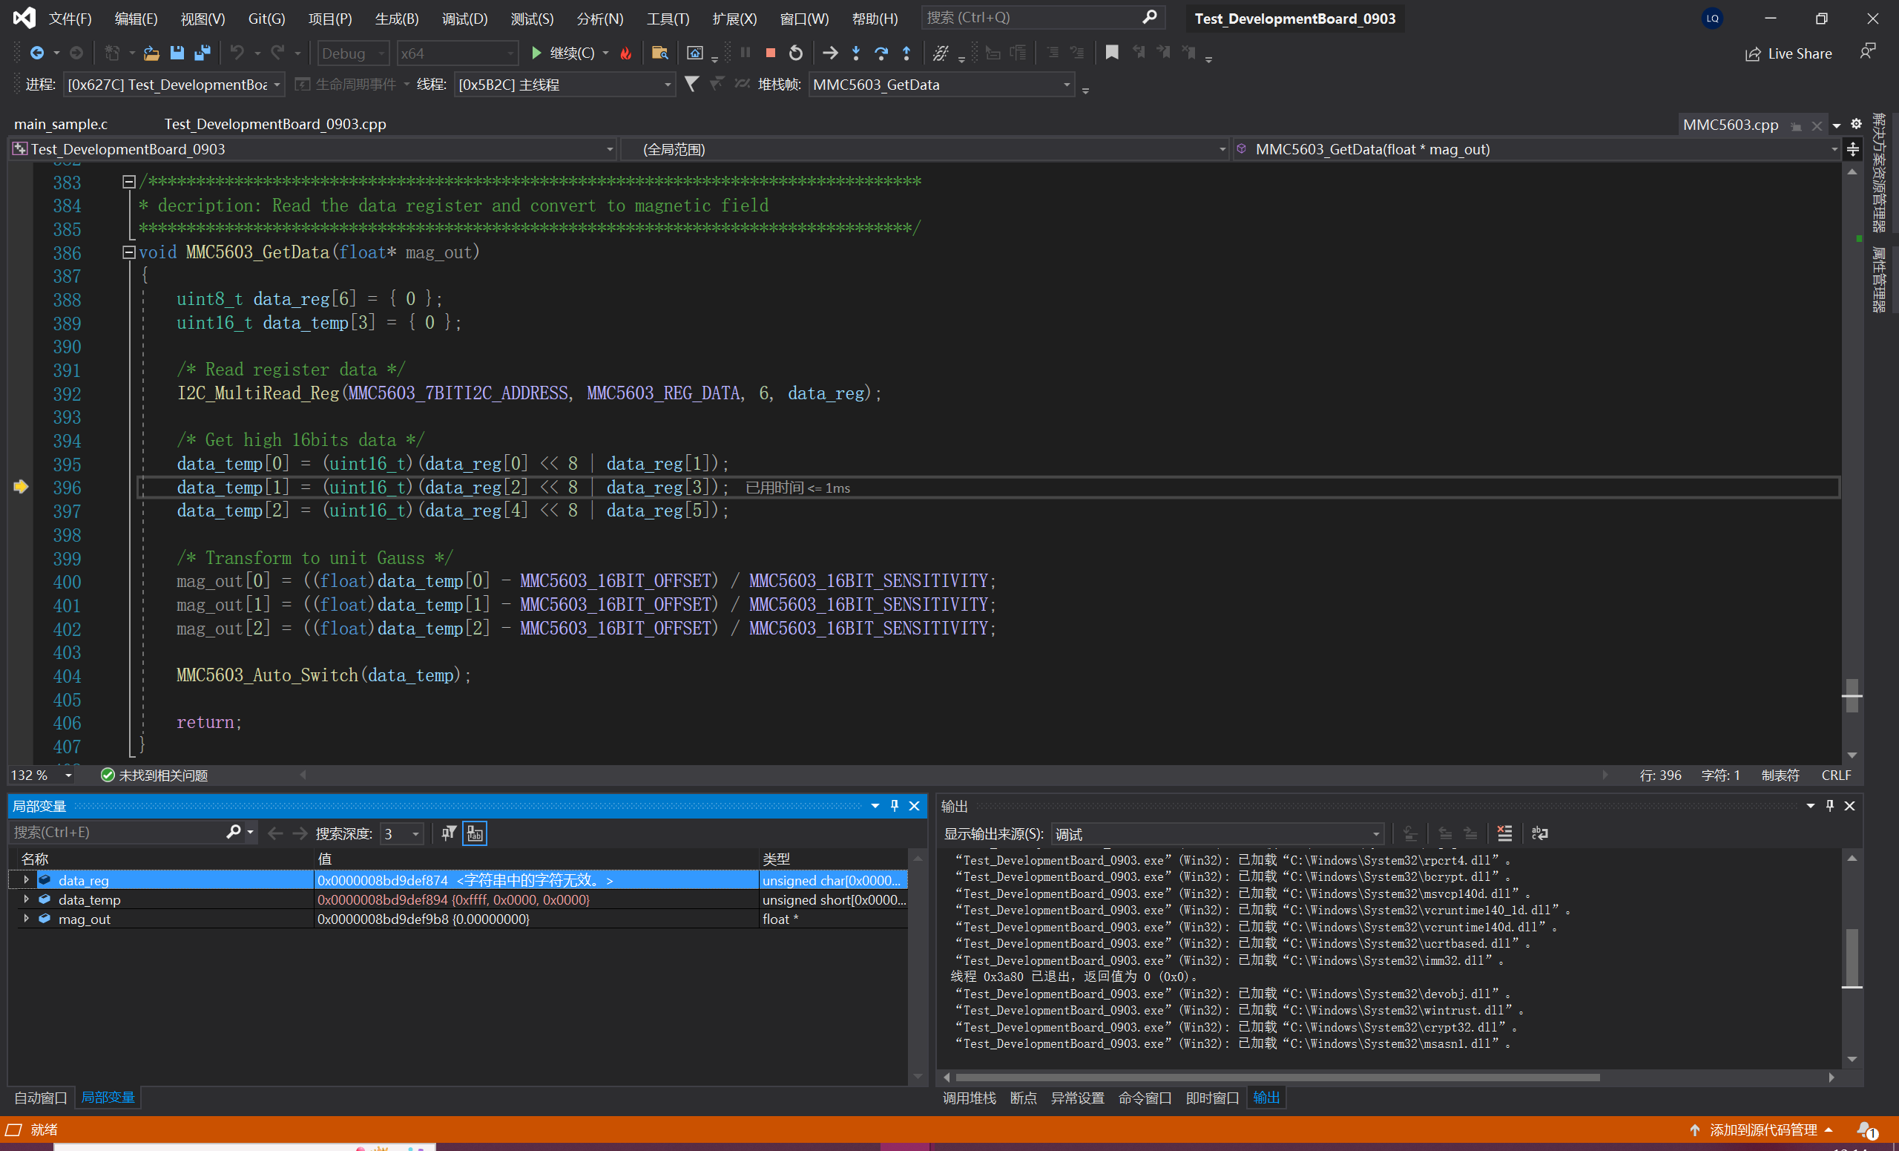1899x1151 pixels.
Task: Switch to the 调用堆栈 tab
Action: click(x=969, y=1097)
